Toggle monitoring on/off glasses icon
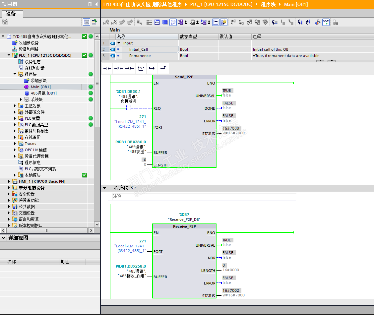The width and height of the screenshot is (374, 315). coord(326,23)
